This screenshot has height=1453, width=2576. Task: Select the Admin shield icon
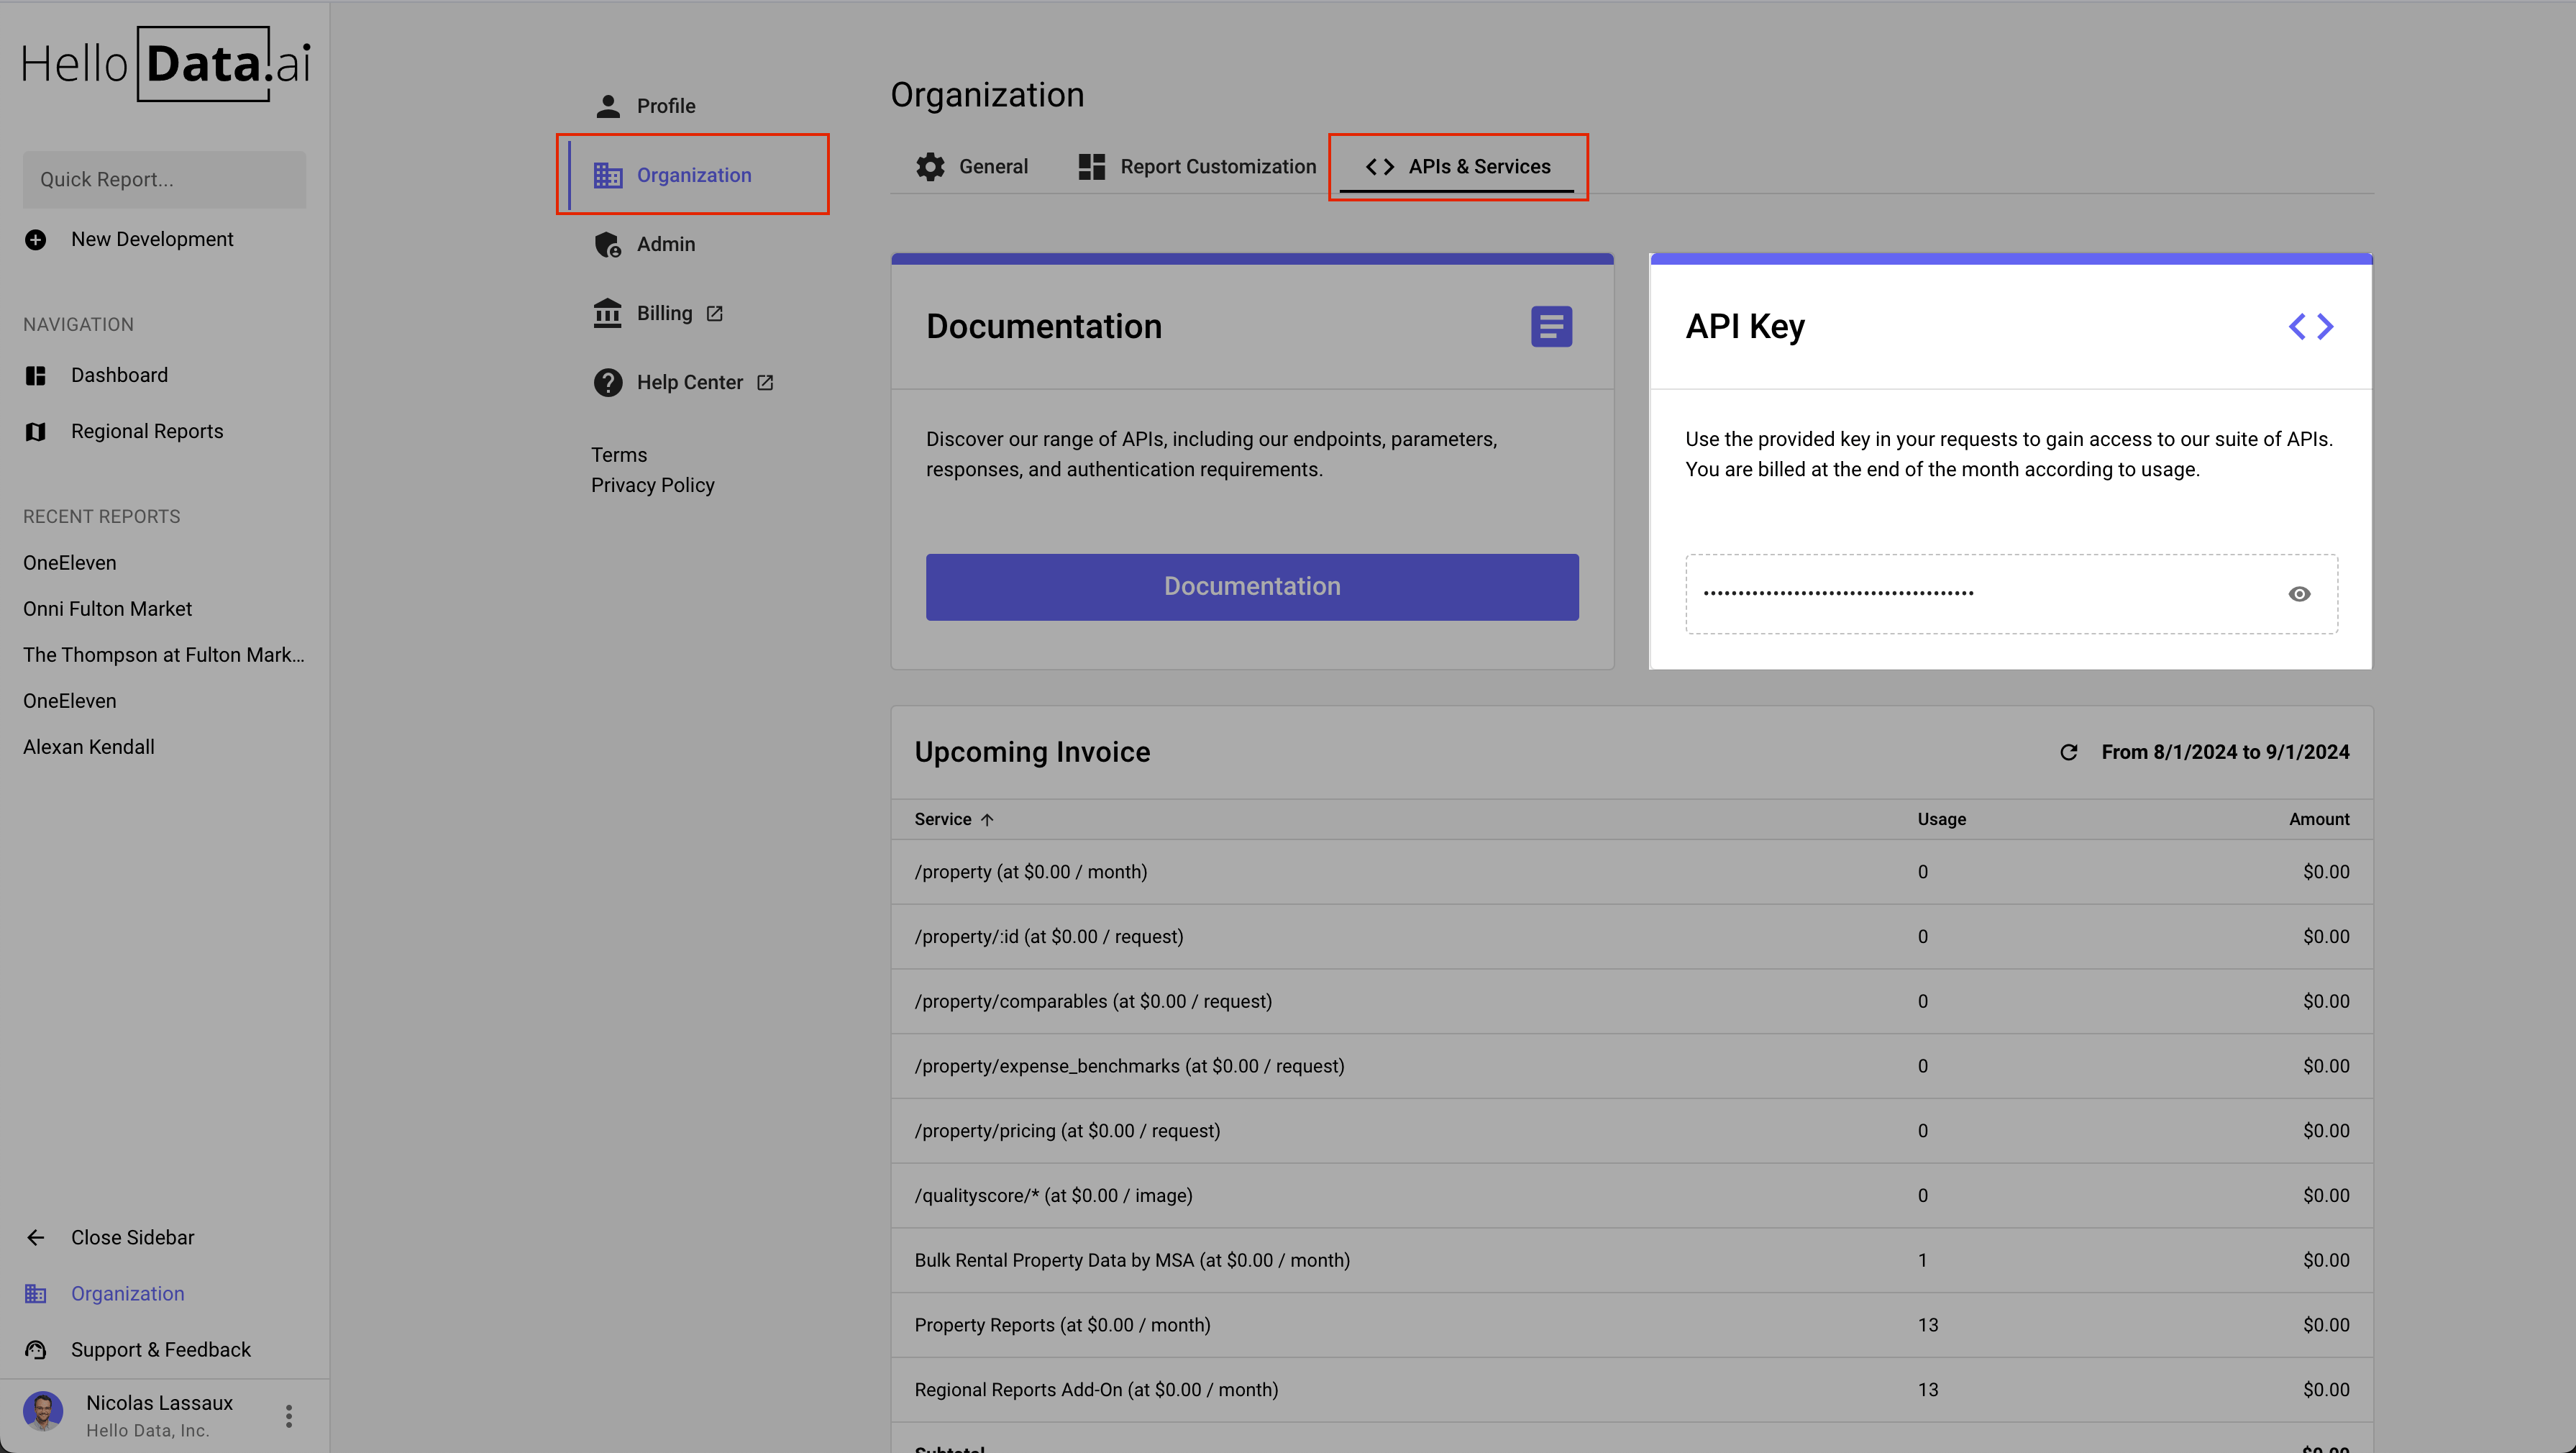click(608, 244)
